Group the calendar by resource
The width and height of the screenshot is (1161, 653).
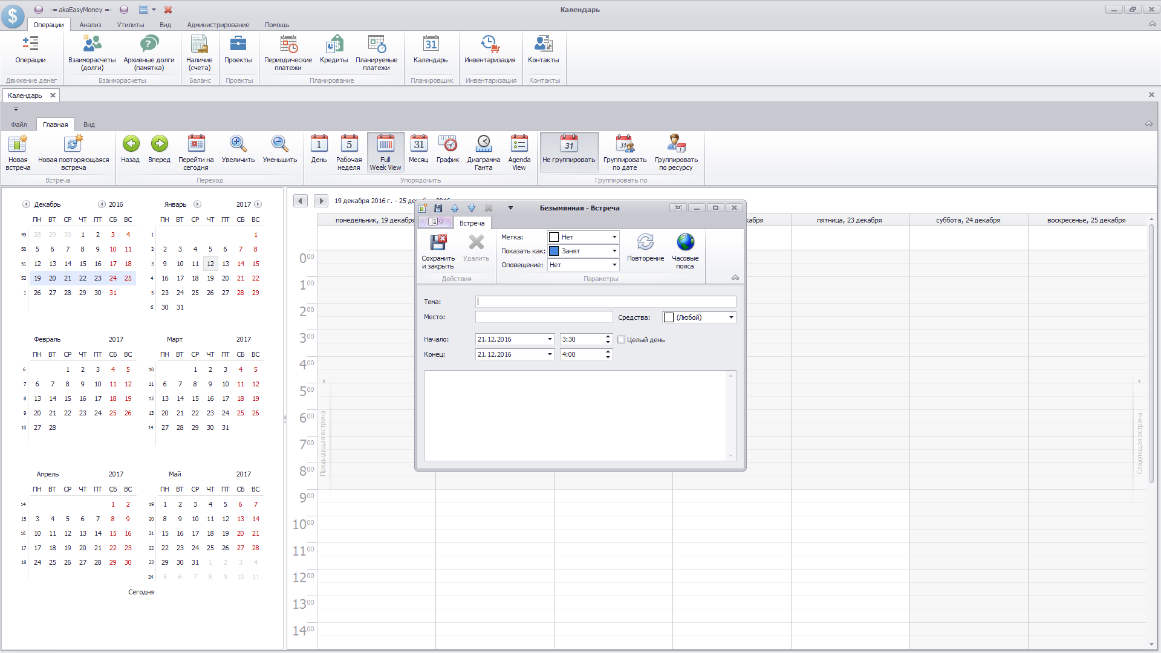676,145
